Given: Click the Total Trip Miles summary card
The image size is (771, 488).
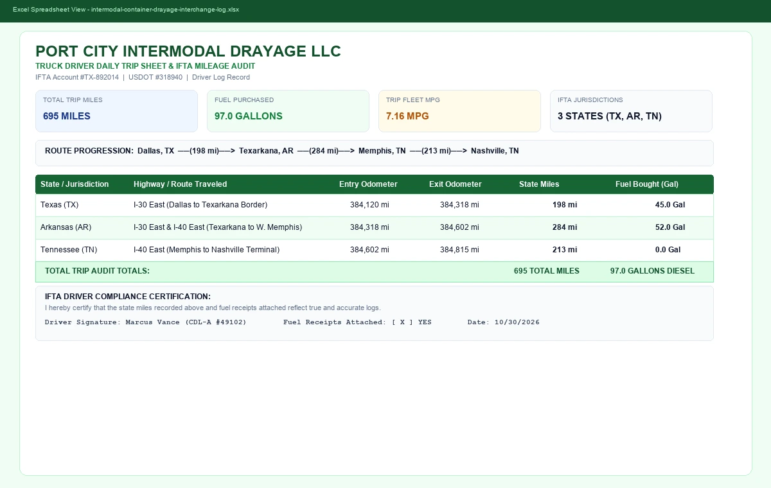Looking at the screenshot, I should pos(116,111).
